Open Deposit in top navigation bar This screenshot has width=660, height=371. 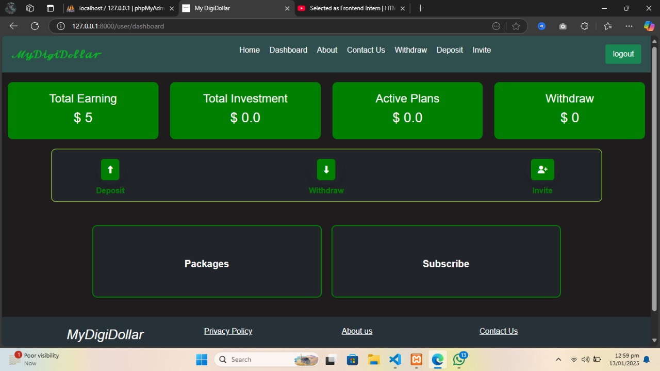(450, 50)
